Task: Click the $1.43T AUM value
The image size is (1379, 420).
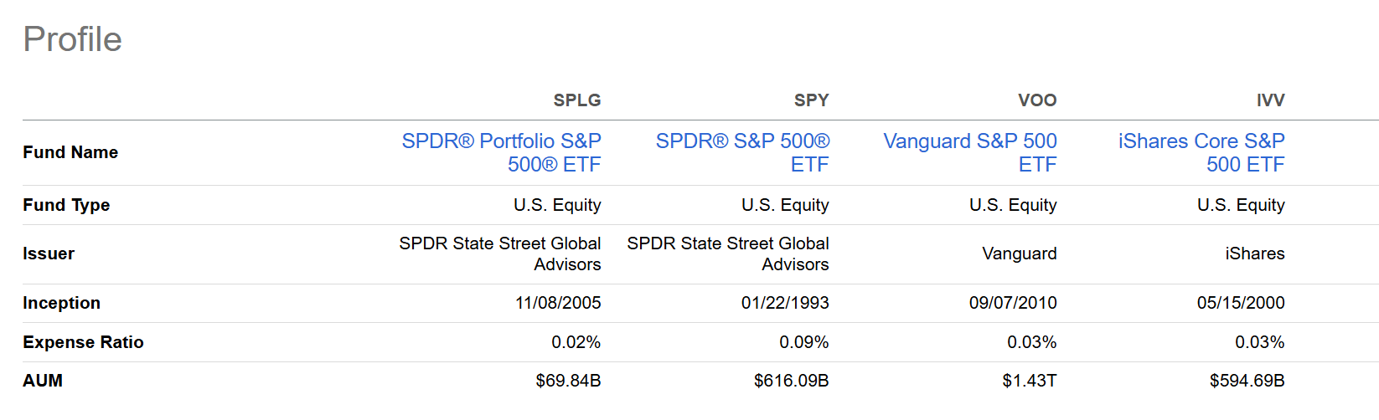Action: (x=1029, y=381)
